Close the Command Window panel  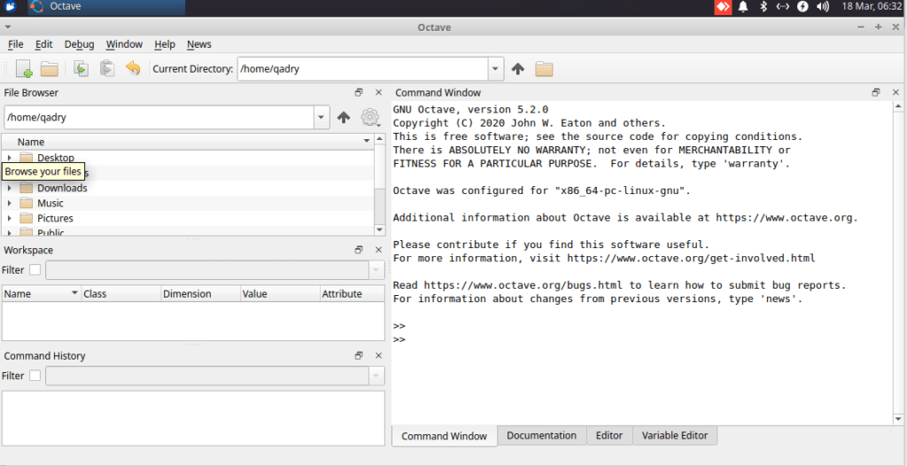(896, 93)
